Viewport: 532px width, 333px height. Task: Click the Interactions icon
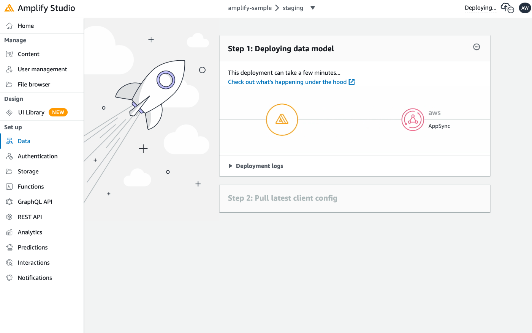click(9, 262)
